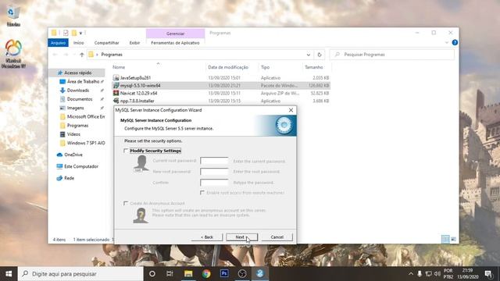Open OBS Studio from taskbar
The height and width of the screenshot is (281, 500).
[x=242, y=274]
